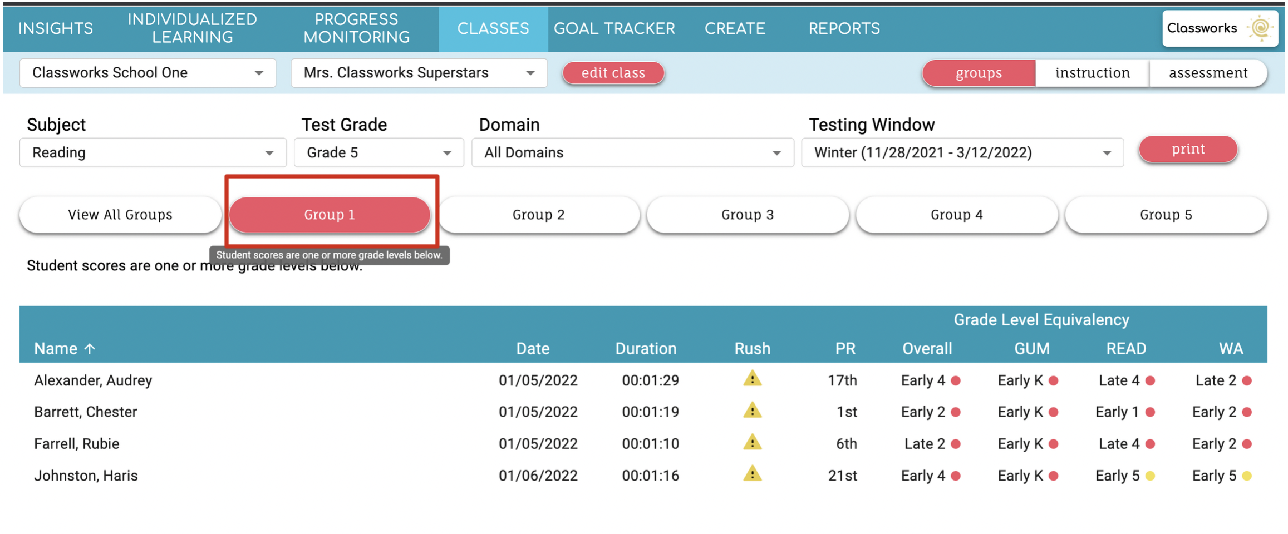Click red Overall dot for Alexander, Audrey

click(956, 381)
